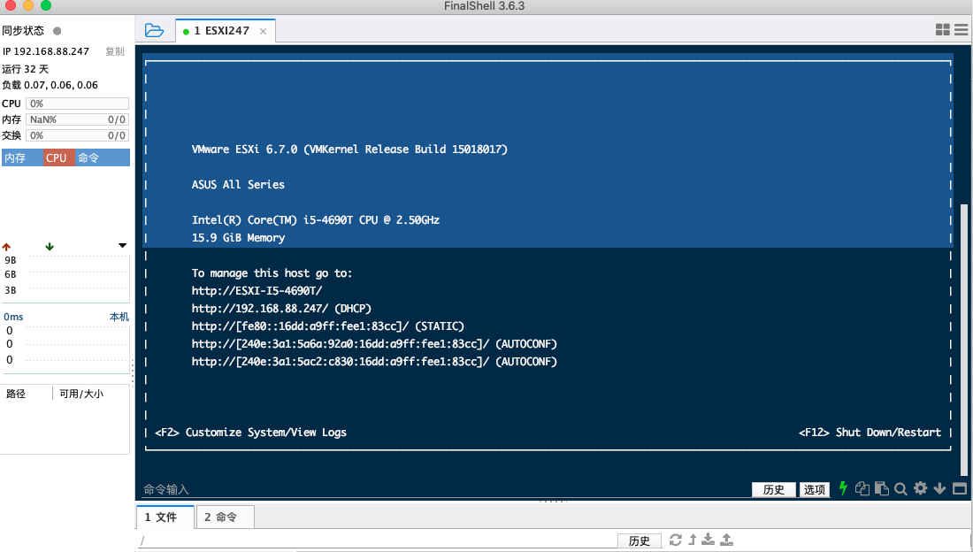Screen dimensions: 973x552
Task: Click the IP 192.168.88.247 text
Action: 46,51
